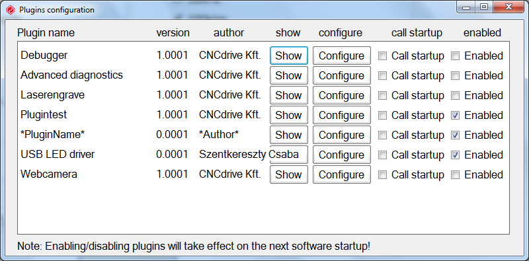This screenshot has height=261, width=529.
Task: Check Call startup for Webcamera plugin
Action: (x=382, y=175)
